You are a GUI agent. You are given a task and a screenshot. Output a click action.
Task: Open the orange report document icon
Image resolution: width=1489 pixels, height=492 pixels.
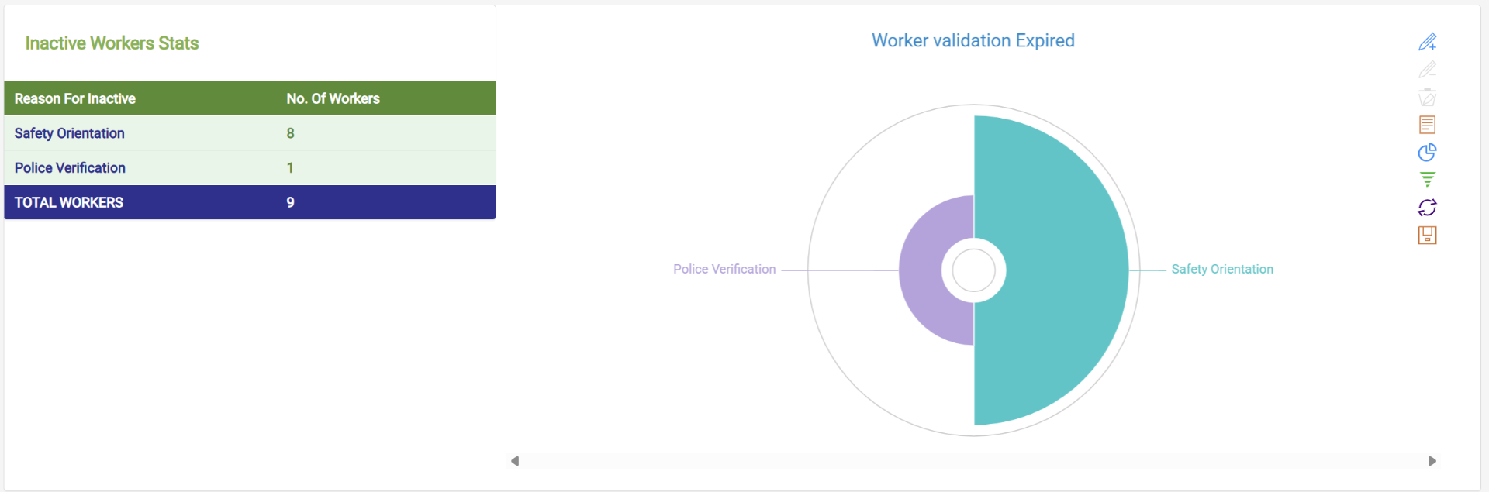[1427, 125]
